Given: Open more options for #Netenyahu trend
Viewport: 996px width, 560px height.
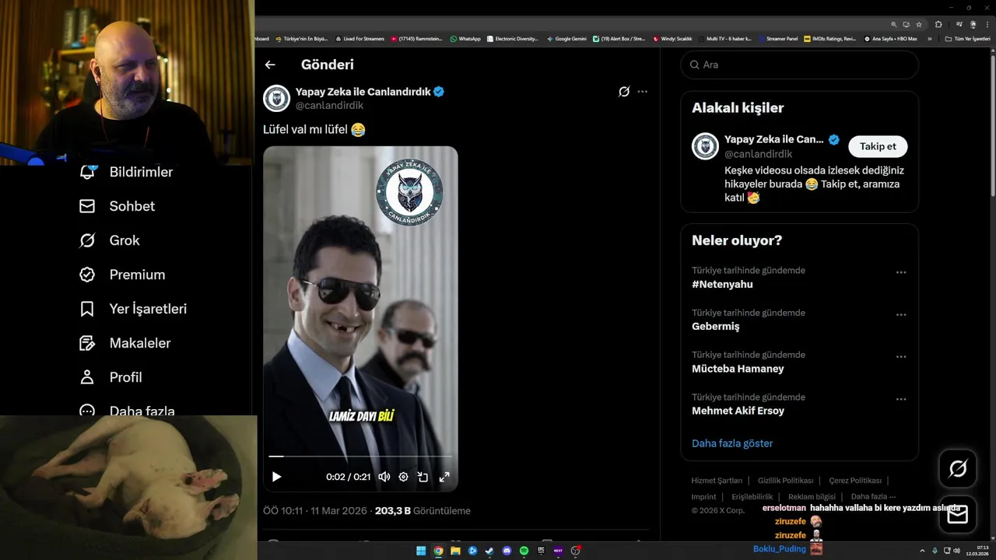Looking at the screenshot, I should pos(901,273).
